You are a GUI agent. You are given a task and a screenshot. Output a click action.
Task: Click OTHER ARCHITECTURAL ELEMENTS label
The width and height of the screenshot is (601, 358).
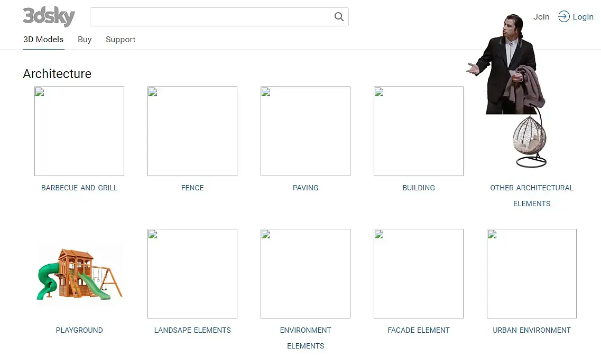click(x=532, y=196)
